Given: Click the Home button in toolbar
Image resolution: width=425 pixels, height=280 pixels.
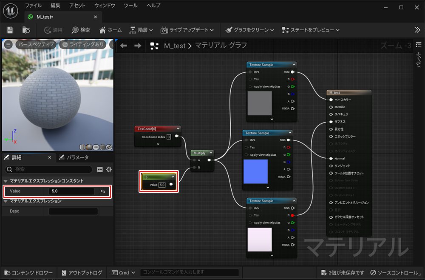Looking at the screenshot, I should click(110, 30).
